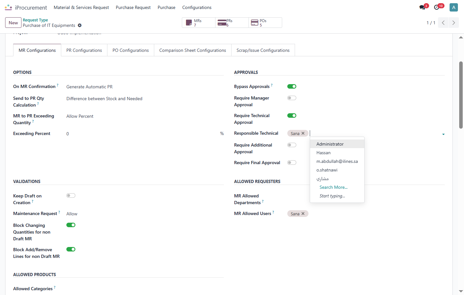
Task: Go to the next record arrow
Action: tap(453, 23)
